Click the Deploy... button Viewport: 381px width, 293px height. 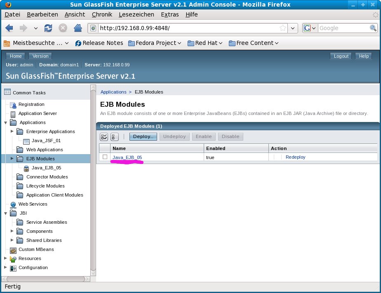pyautogui.click(x=143, y=136)
